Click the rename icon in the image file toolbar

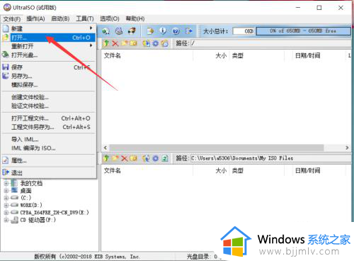click(x=133, y=43)
